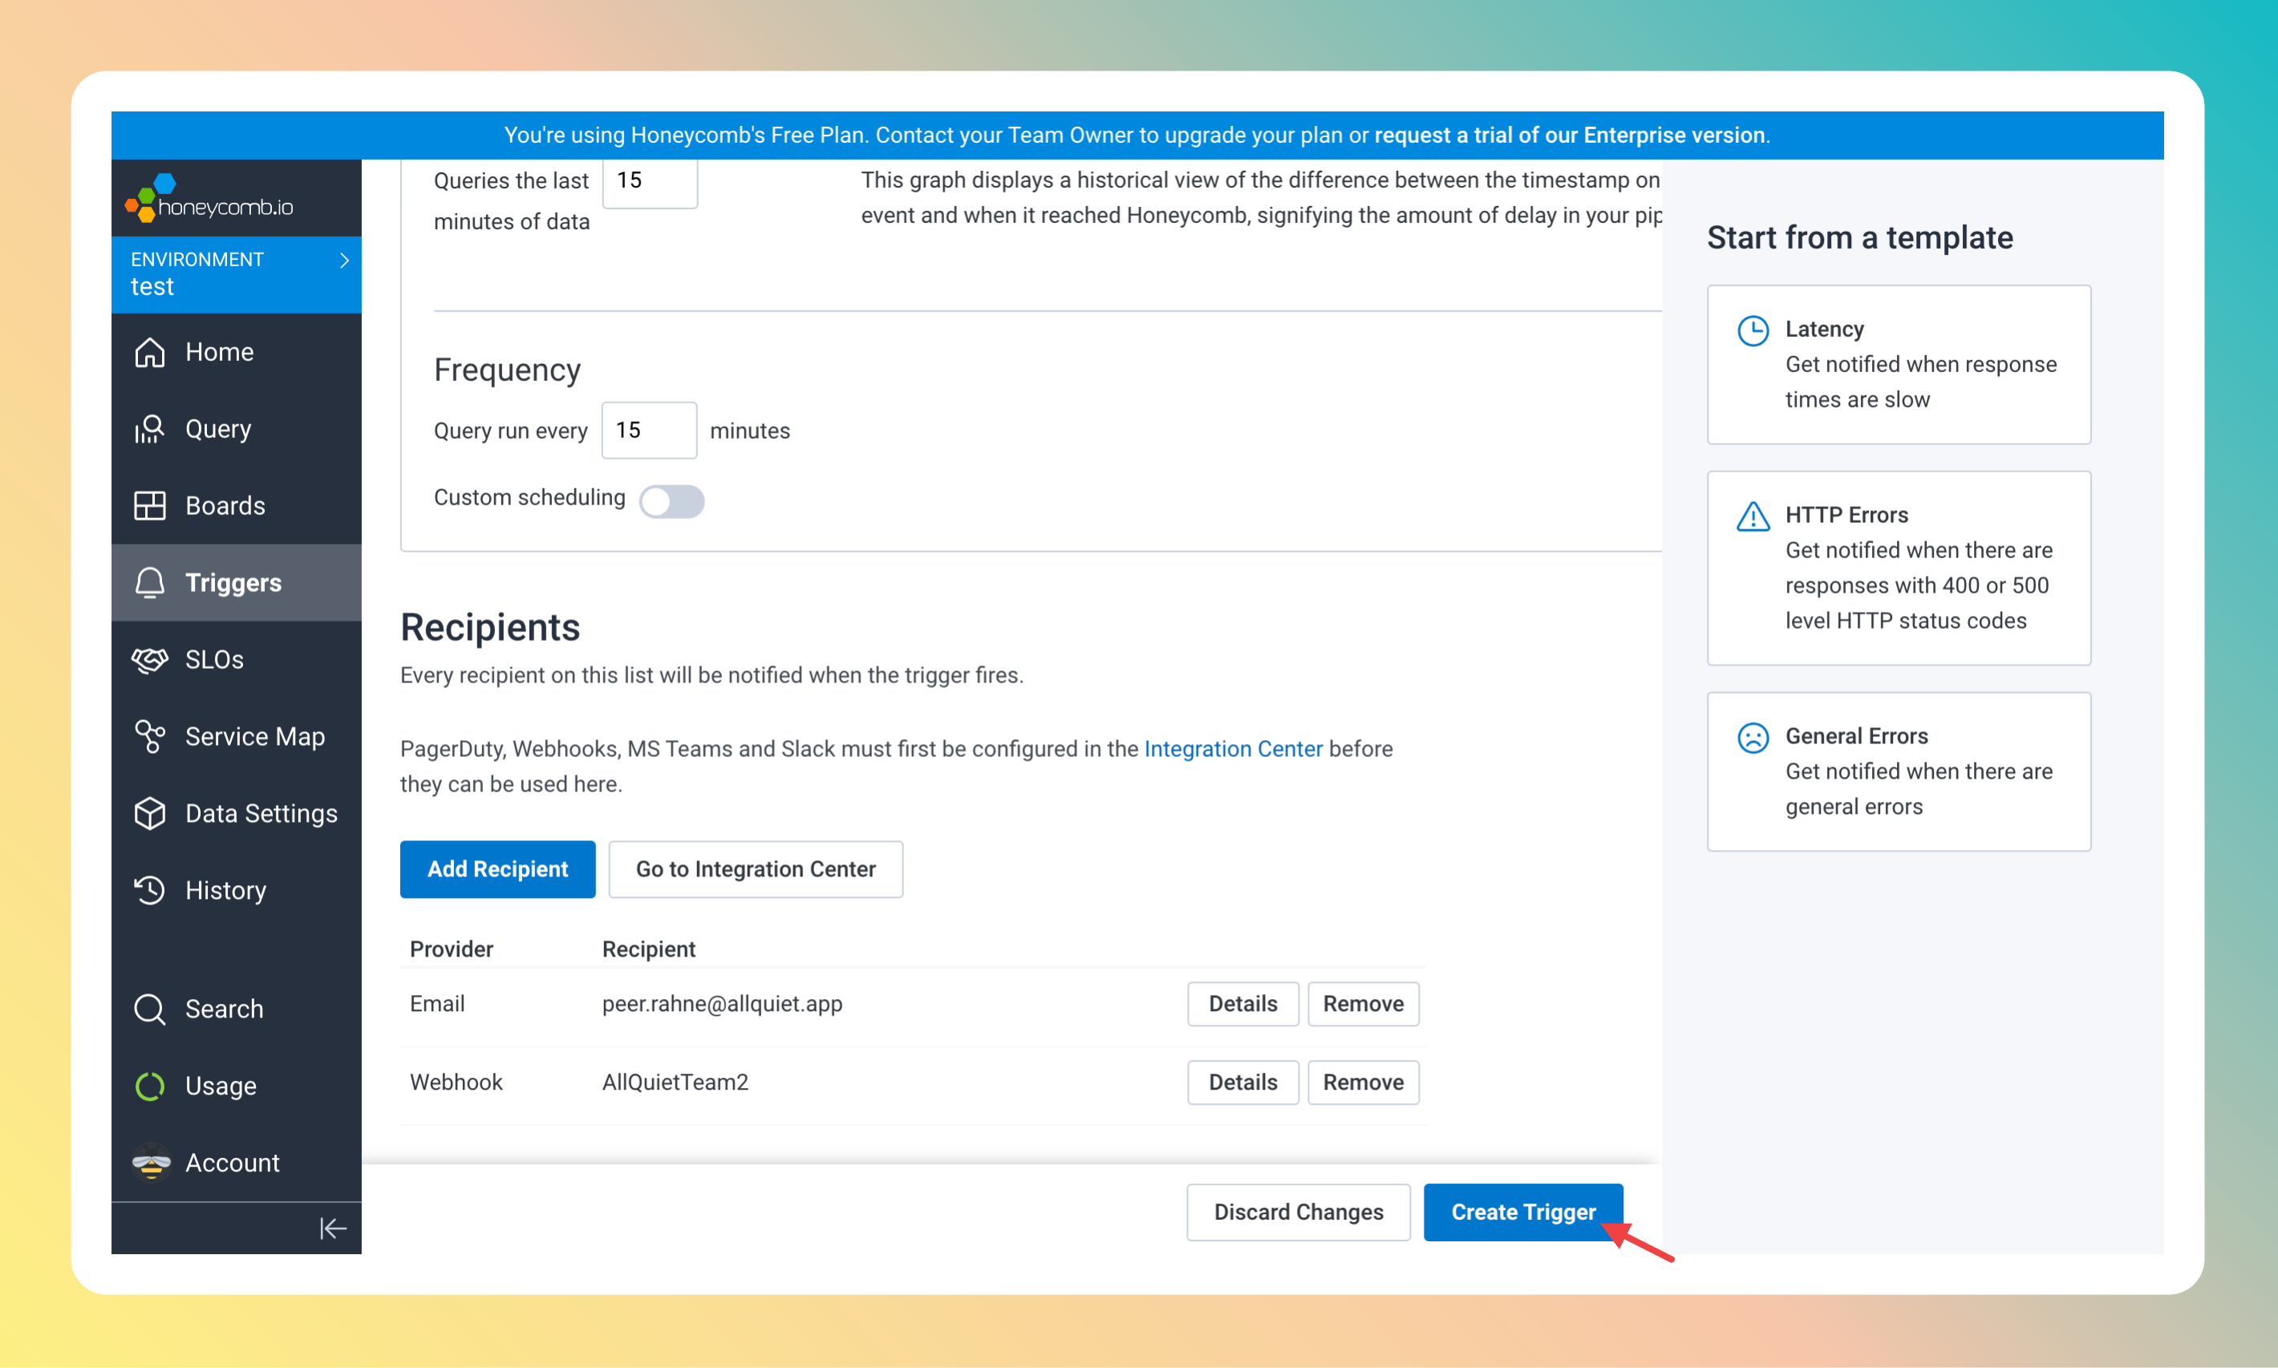Expand the ENVIRONMENT test selector chevron

pyautogui.click(x=345, y=261)
